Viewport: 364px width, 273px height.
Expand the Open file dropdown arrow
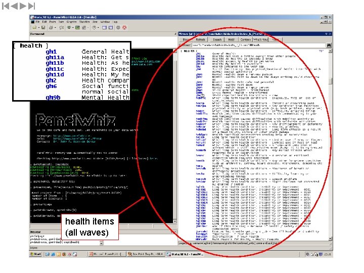(38, 28)
